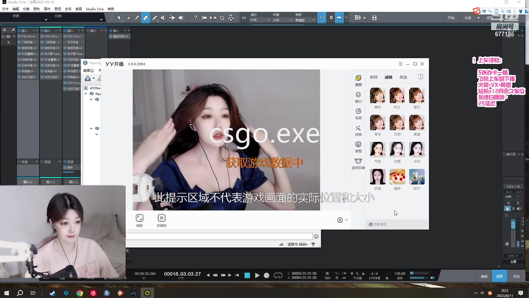Open the Studio One menu item
Viewport: 529px width, 298px height.
(95, 9)
